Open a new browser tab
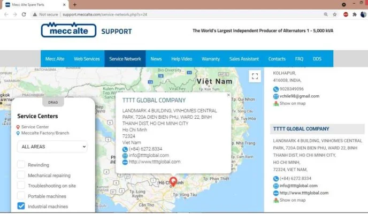The image size is (368, 214). pyautogui.click(x=74, y=4)
